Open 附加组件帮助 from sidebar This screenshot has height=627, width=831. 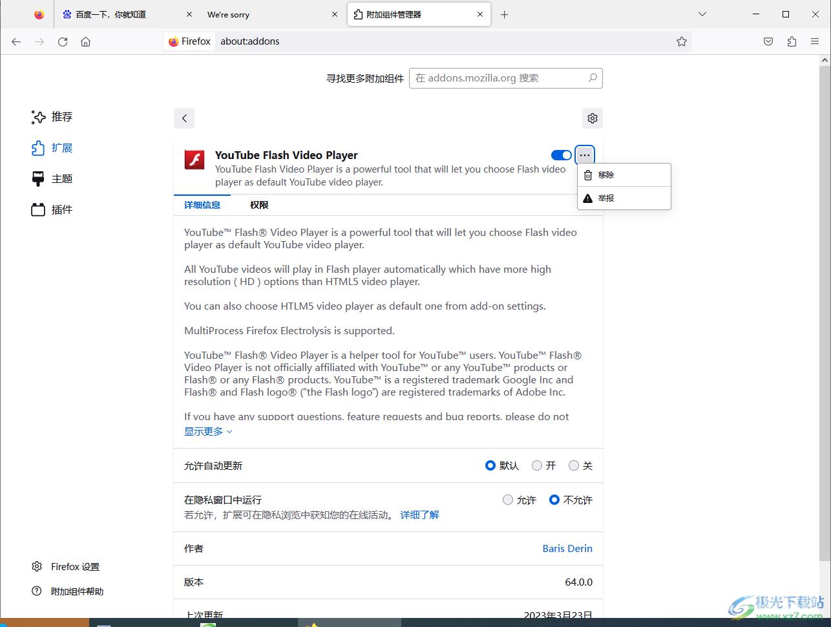(x=68, y=591)
